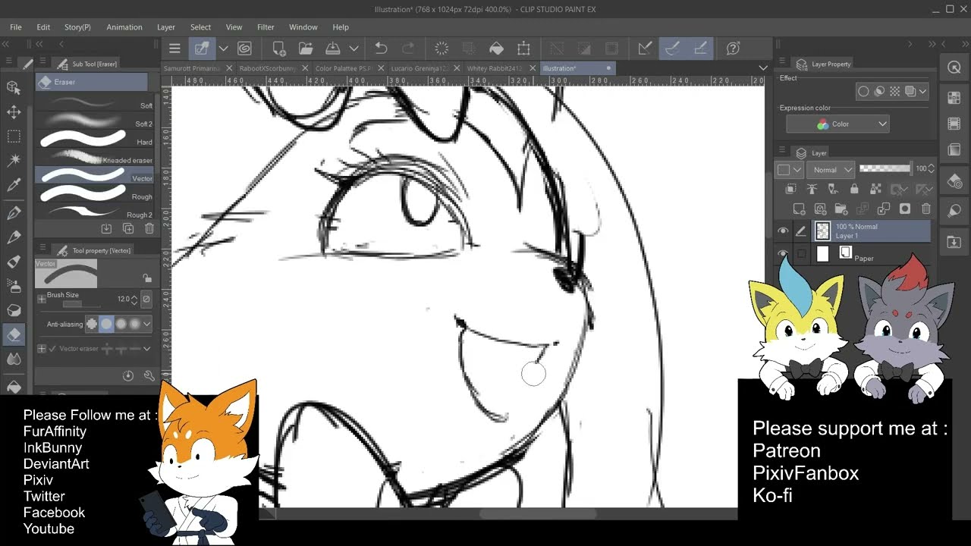Viewport: 971px width, 546px height.
Task: Select the rectangular Selection area tool
Action: point(14,136)
